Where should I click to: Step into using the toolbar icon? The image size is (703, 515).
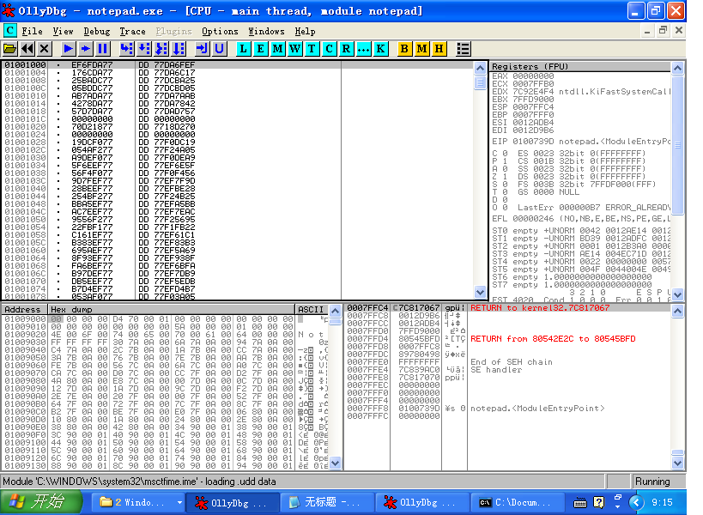point(127,48)
